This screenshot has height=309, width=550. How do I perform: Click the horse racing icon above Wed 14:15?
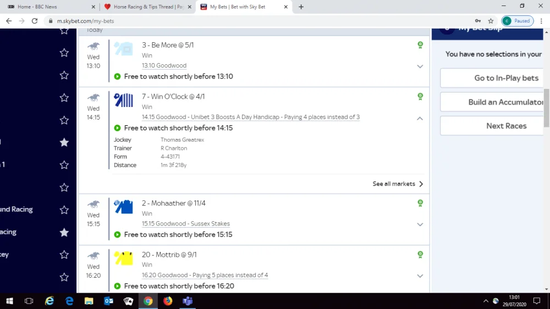[94, 98]
